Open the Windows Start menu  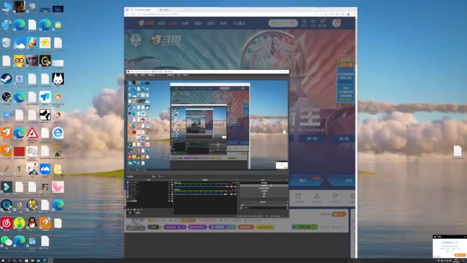[x=3, y=260]
